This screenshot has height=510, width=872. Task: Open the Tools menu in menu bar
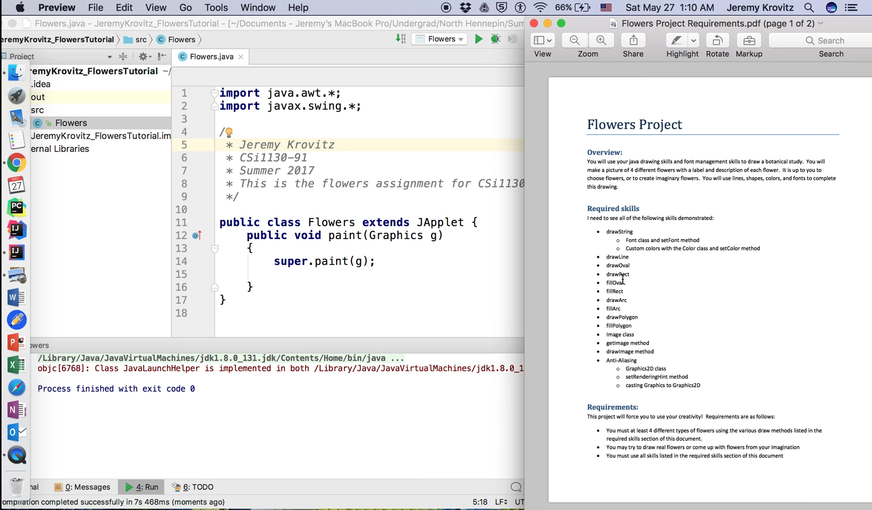(216, 8)
